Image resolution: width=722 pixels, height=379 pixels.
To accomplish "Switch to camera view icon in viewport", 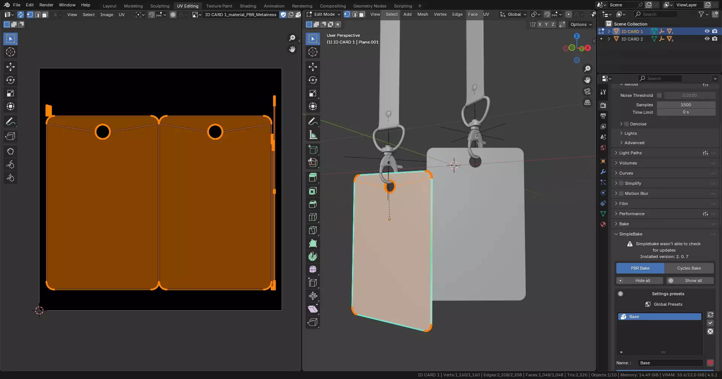I will [x=587, y=91].
